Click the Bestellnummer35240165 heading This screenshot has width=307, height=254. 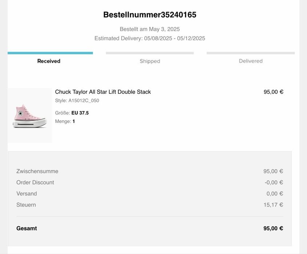[150, 15]
